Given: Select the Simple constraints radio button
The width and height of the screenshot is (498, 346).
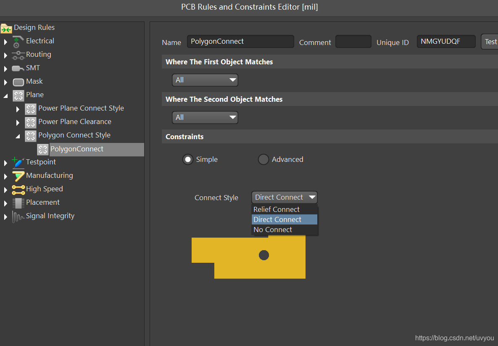Looking at the screenshot, I should (x=188, y=160).
